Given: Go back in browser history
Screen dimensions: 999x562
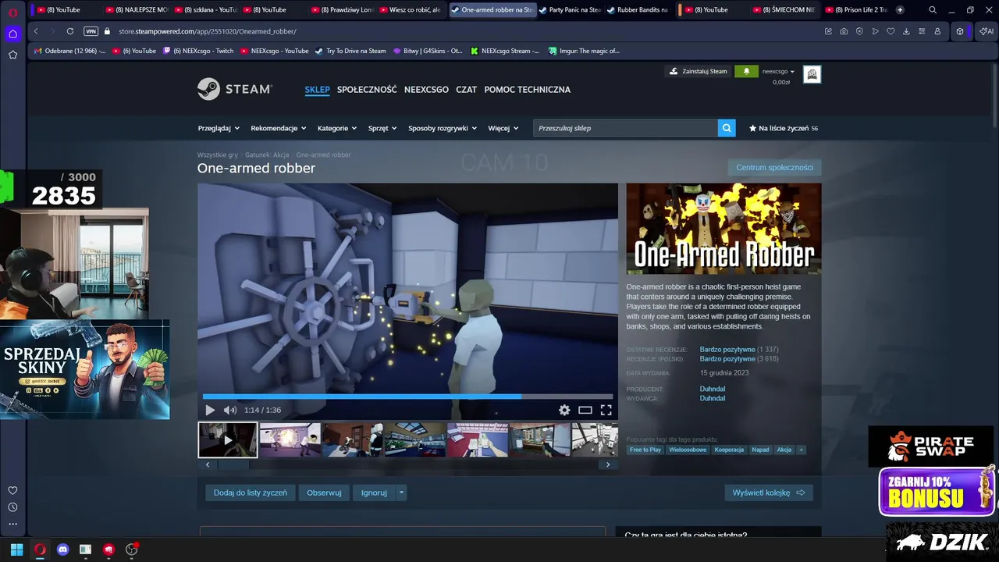Looking at the screenshot, I should (x=36, y=31).
